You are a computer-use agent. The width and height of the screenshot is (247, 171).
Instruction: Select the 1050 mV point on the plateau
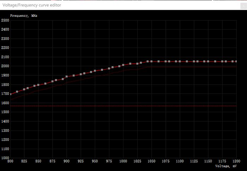pos(151,61)
